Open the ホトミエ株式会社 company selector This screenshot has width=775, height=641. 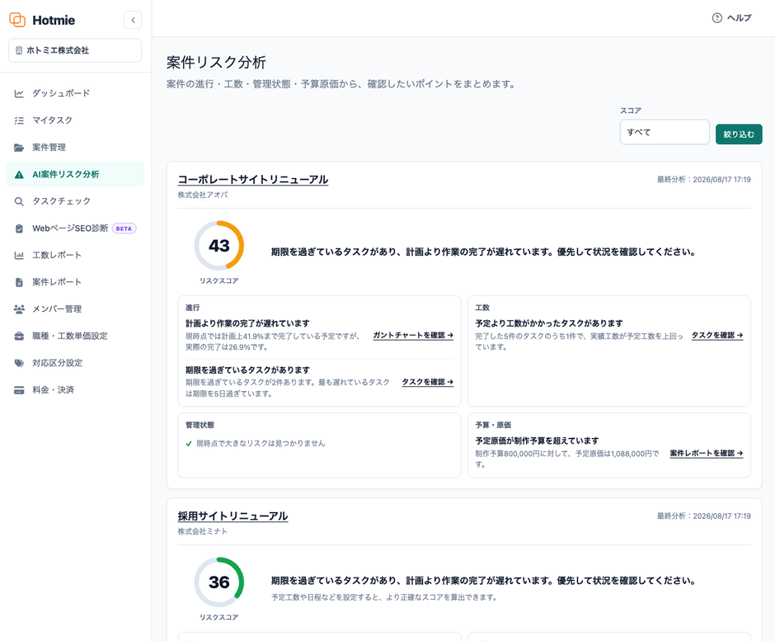click(75, 50)
